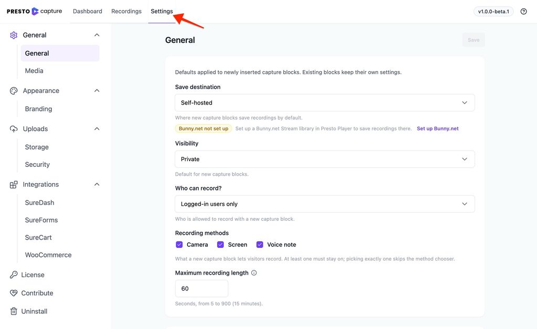Open the Visibility dropdown
The height and width of the screenshot is (329, 537).
(x=325, y=159)
